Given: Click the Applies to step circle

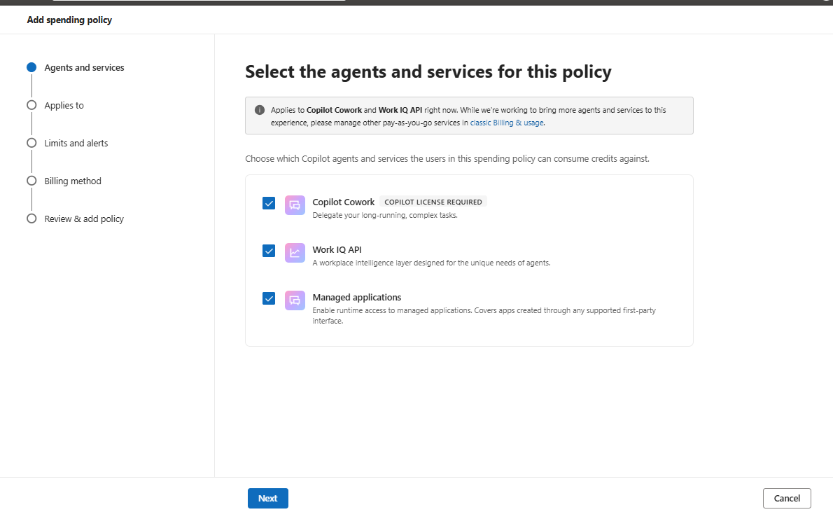Looking at the screenshot, I should (31, 105).
